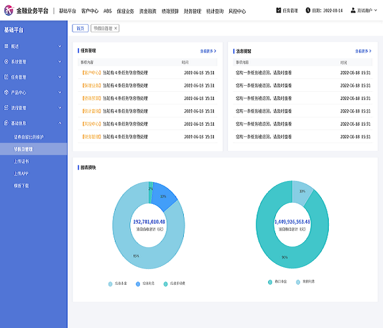Open the 客户中心 top menu
The image size is (383, 328).
(90, 11)
